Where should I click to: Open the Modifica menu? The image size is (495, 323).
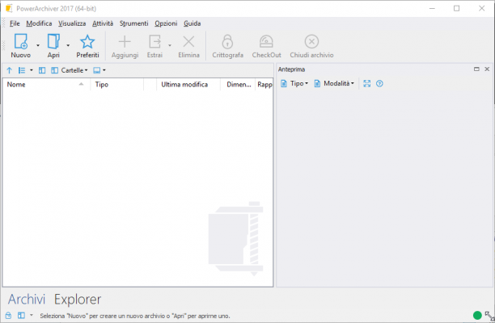click(x=39, y=23)
